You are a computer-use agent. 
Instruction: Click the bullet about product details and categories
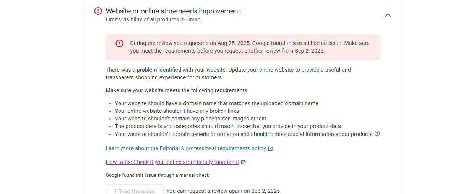pyautogui.click(x=228, y=127)
